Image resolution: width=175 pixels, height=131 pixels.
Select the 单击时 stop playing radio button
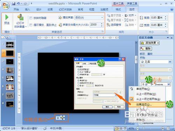click(78, 80)
